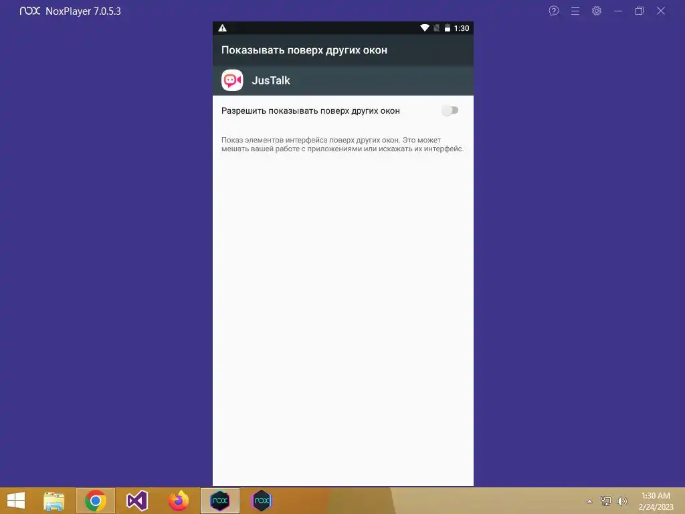This screenshot has height=514, width=685.
Task: Restore down the NoxPlayer window
Action: tap(639, 11)
